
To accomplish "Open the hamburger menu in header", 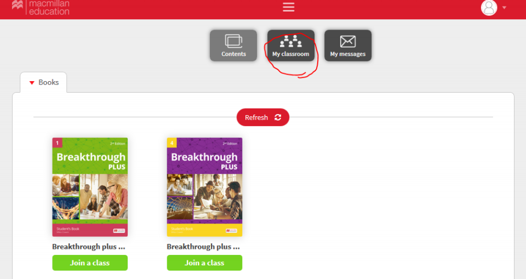I will tap(289, 7).
